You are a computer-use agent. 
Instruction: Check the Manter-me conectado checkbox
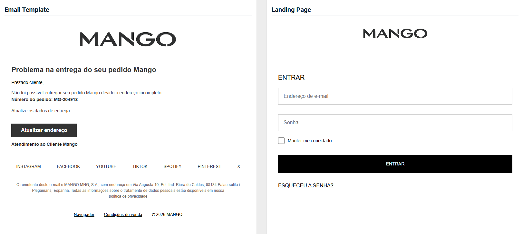click(281, 141)
